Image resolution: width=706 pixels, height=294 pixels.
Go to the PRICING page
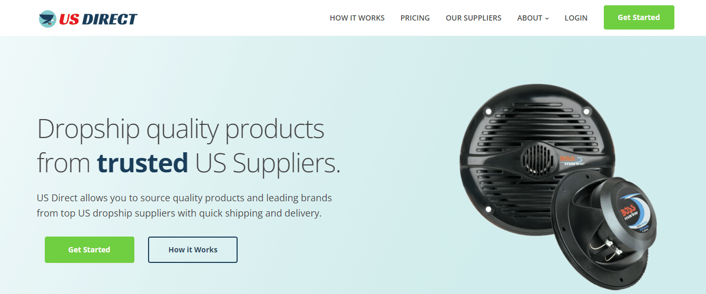coord(415,18)
